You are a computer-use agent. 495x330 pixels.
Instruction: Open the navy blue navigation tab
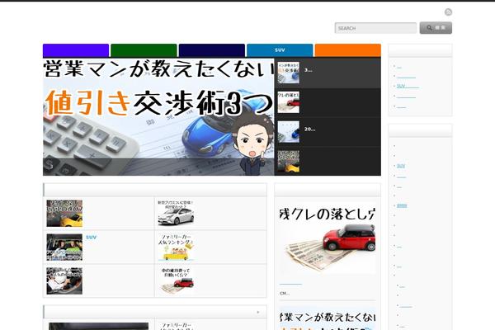212,50
